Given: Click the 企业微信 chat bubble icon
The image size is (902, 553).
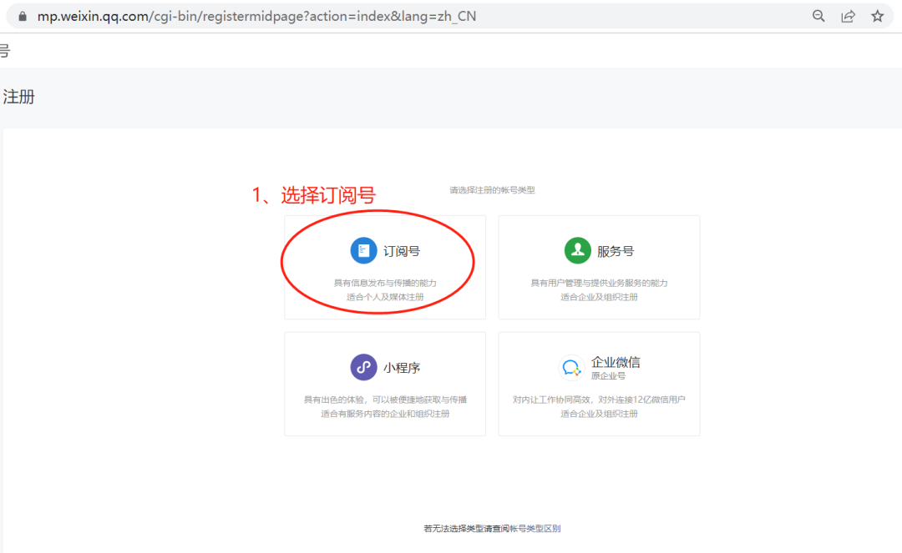Looking at the screenshot, I should (x=571, y=368).
